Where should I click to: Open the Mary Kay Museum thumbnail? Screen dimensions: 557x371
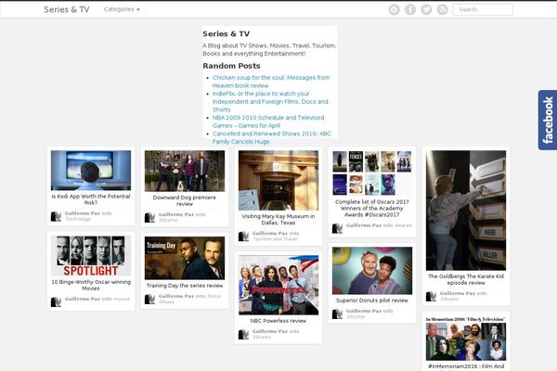278,180
